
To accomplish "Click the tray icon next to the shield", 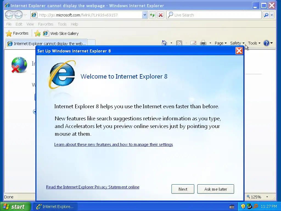I will point(249,206).
